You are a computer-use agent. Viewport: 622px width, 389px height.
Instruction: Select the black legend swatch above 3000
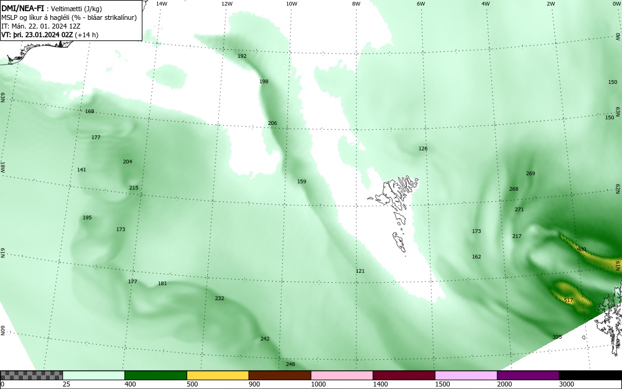pos(590,375)
